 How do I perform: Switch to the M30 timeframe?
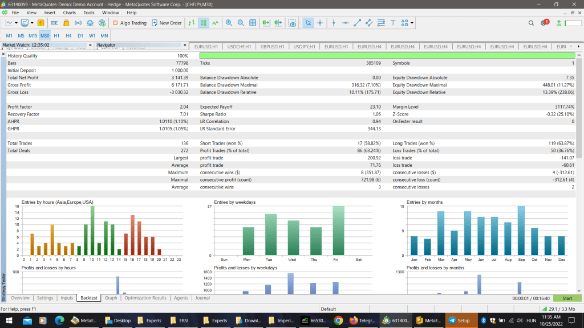44,35
